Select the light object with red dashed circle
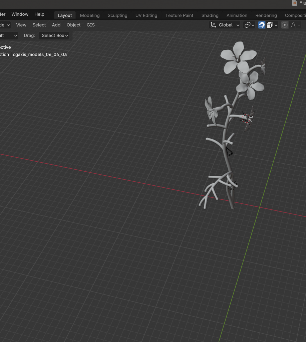This screenshot has height=342, width=306. pyautogui.click(x=246, y=118)
